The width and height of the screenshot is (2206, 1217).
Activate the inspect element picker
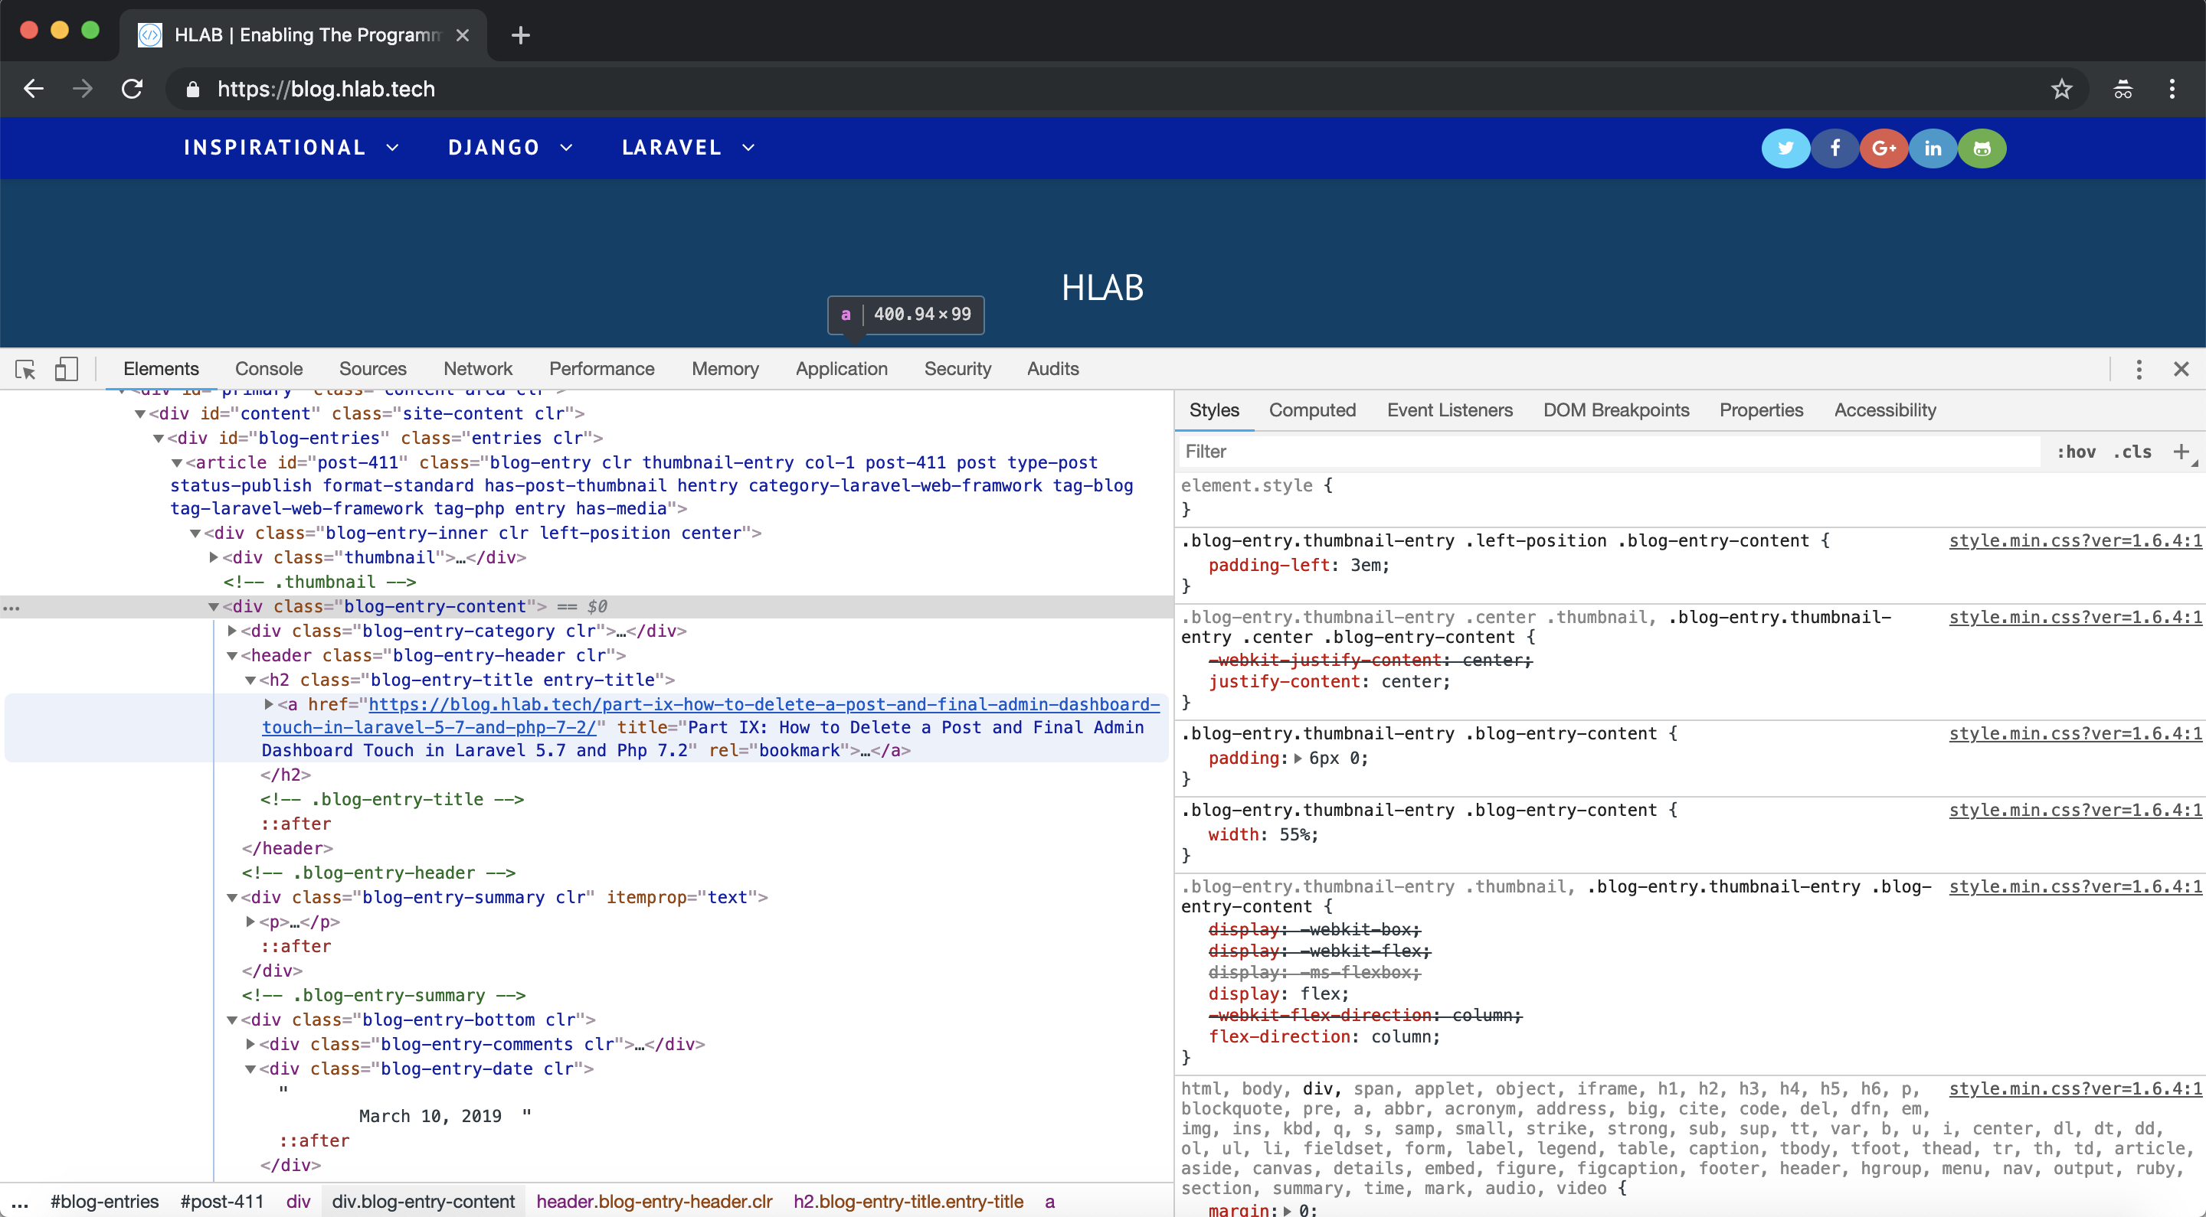click(25, 369)
